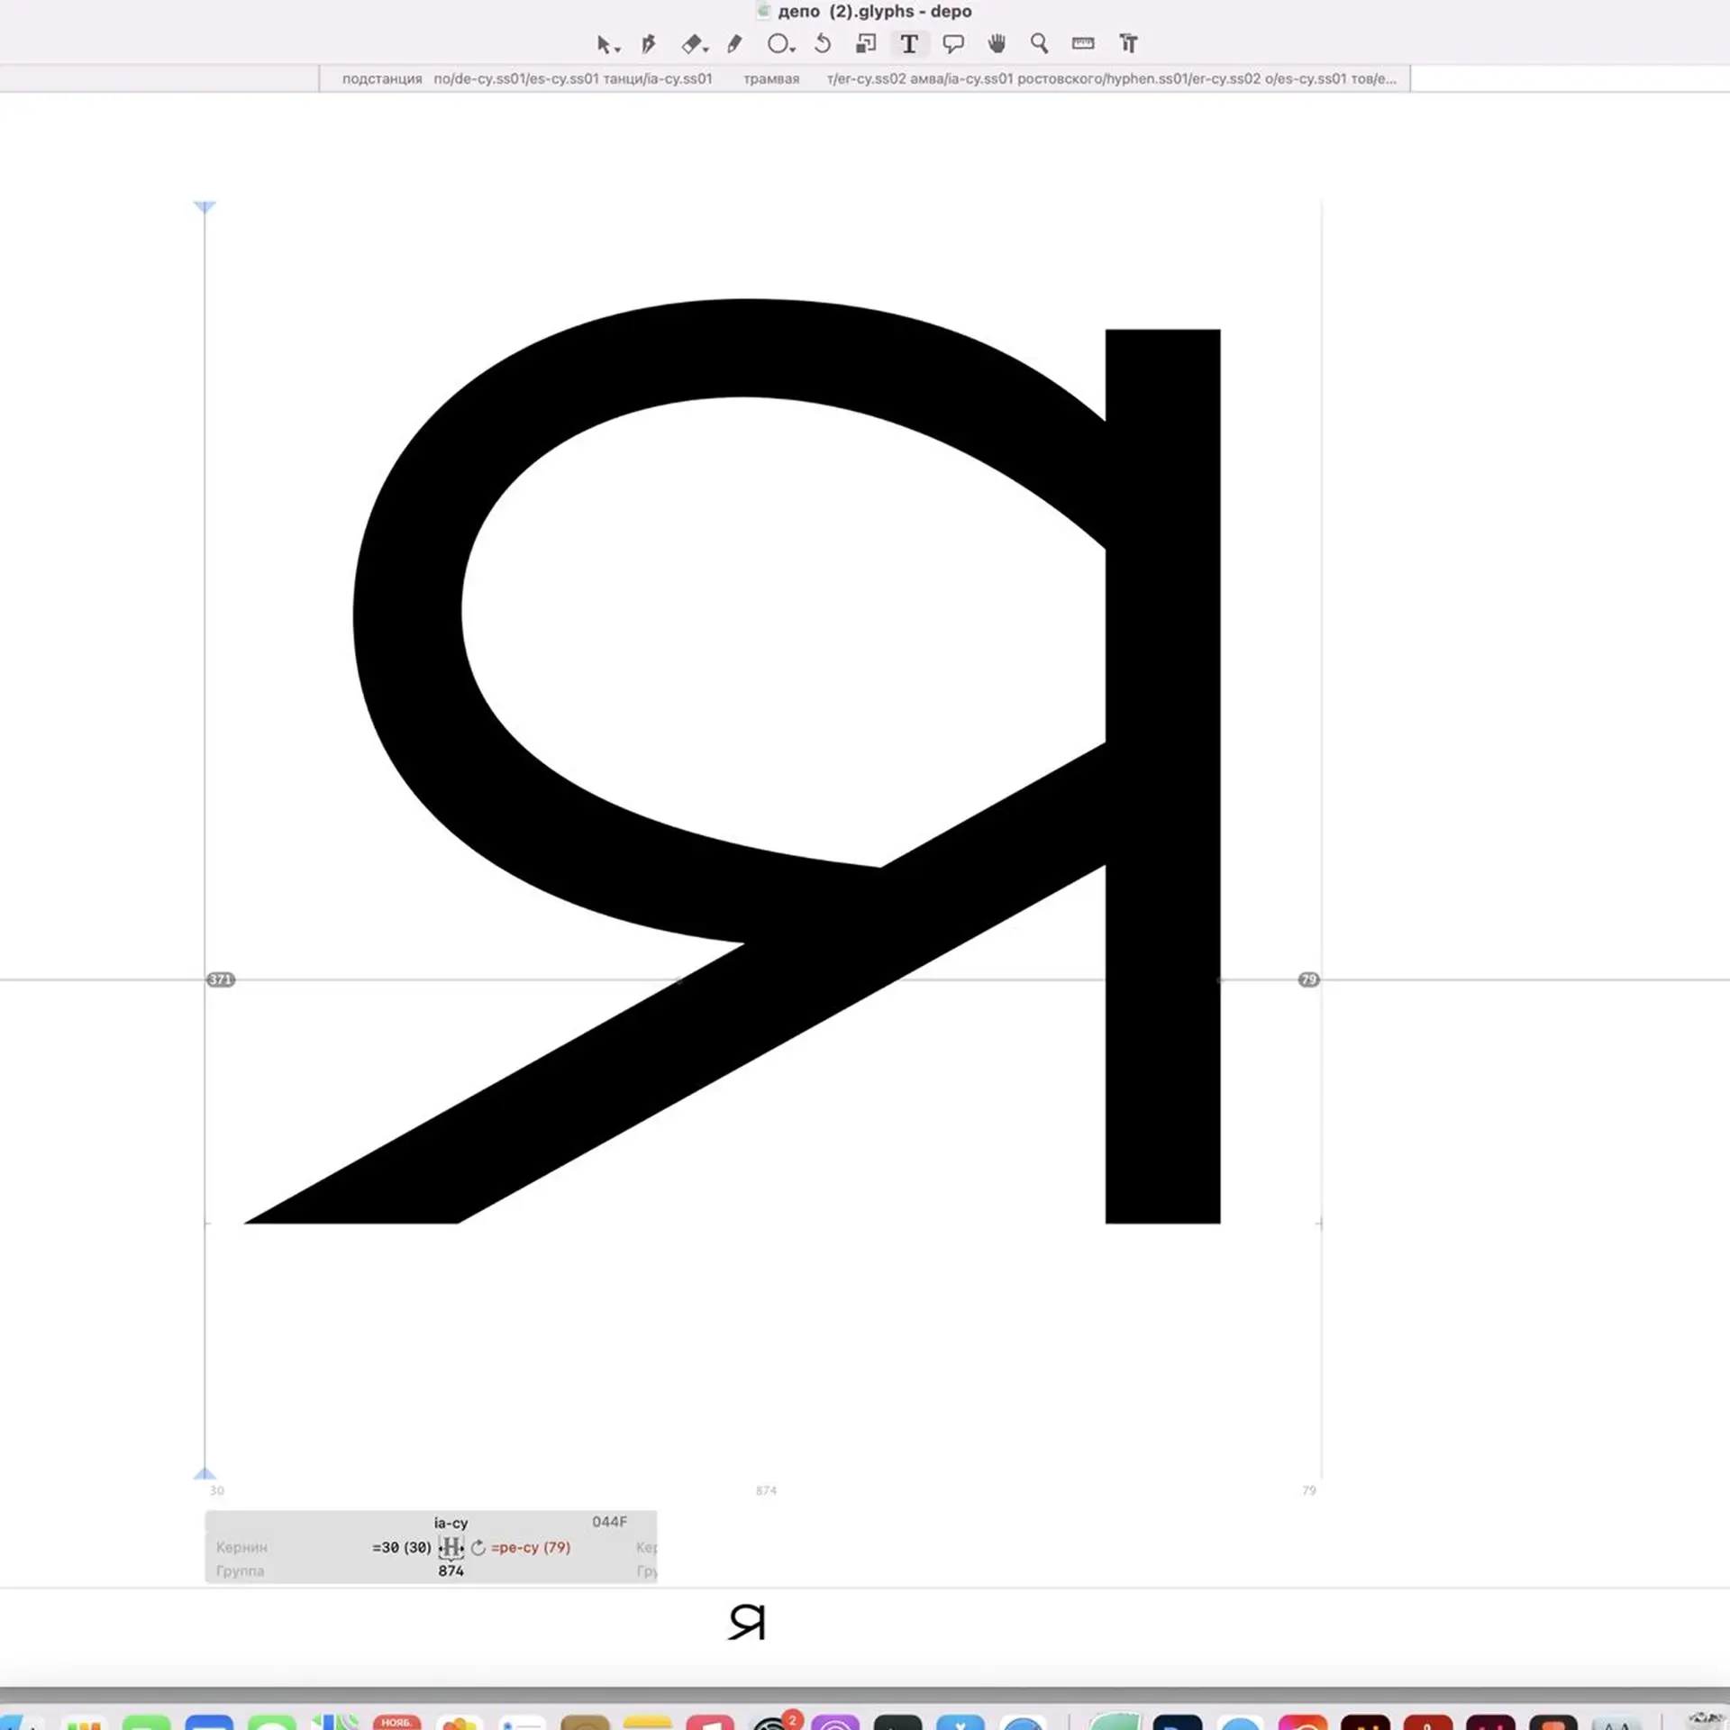Select the arrow Select tool
Viewport: 1730px width, 1730px height.
click(x=604, y=44)
